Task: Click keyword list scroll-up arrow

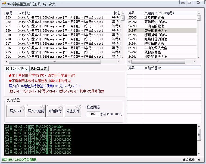Action: tap(199, 13)
